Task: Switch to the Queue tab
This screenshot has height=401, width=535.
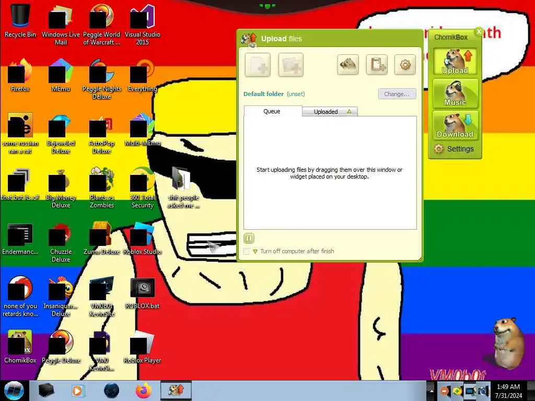Action: coord(273,111)
